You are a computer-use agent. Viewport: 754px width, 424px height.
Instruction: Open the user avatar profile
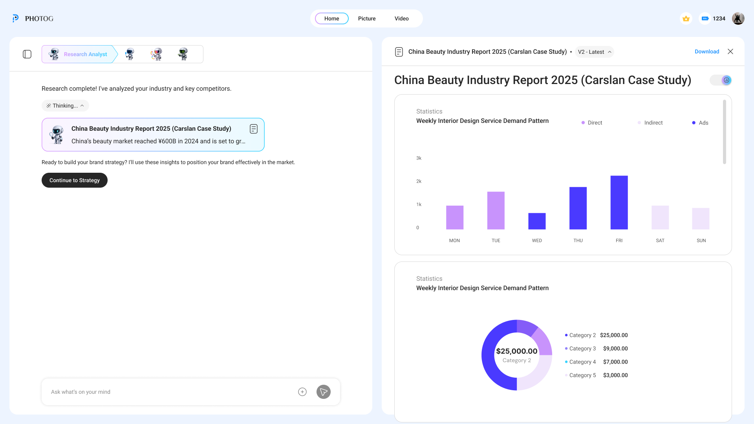click(738, 18)
